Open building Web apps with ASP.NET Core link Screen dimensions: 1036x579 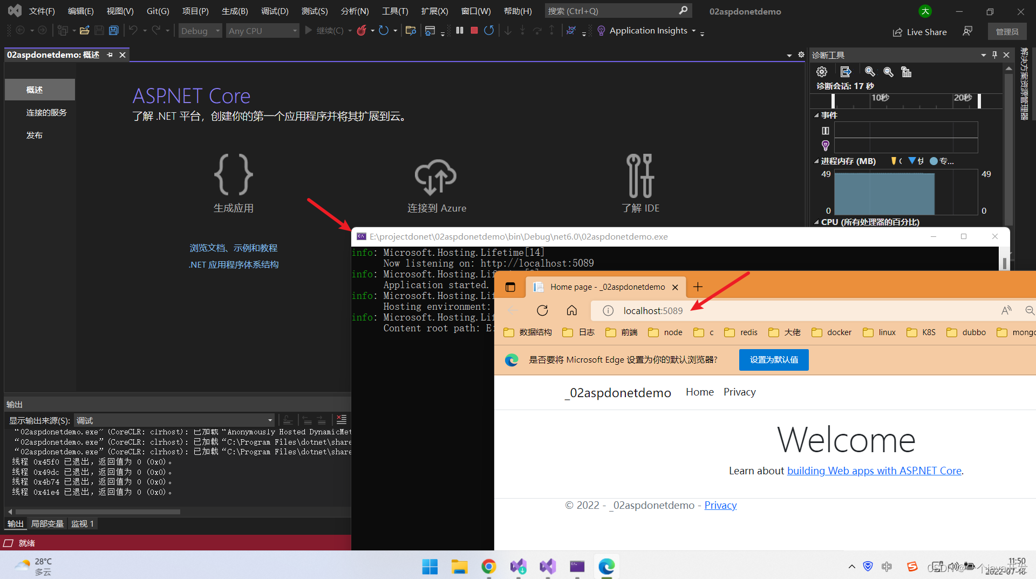point(874,471)
